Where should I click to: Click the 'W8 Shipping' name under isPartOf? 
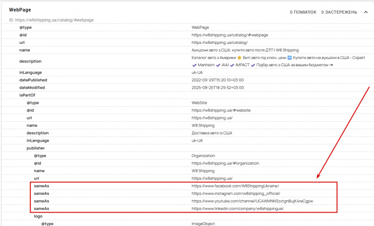tap(203, 126)
